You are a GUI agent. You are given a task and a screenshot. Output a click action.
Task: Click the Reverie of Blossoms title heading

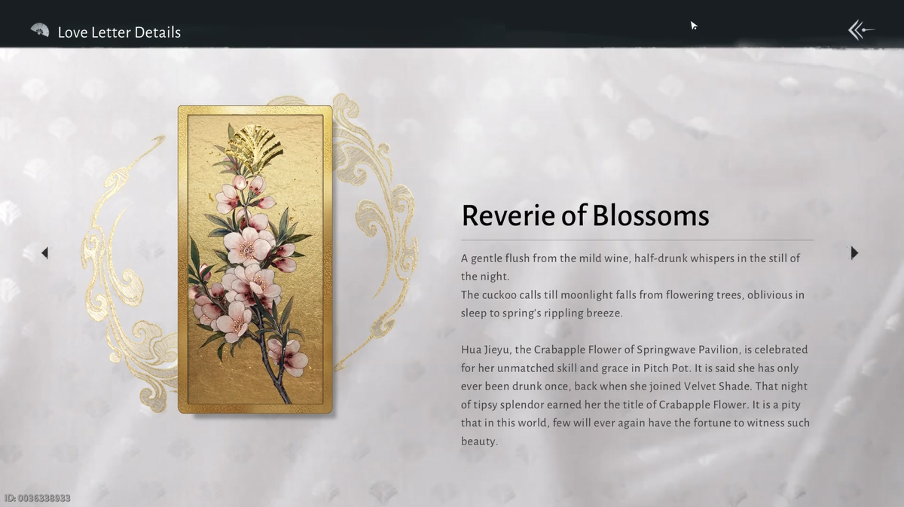pos(585,216)
